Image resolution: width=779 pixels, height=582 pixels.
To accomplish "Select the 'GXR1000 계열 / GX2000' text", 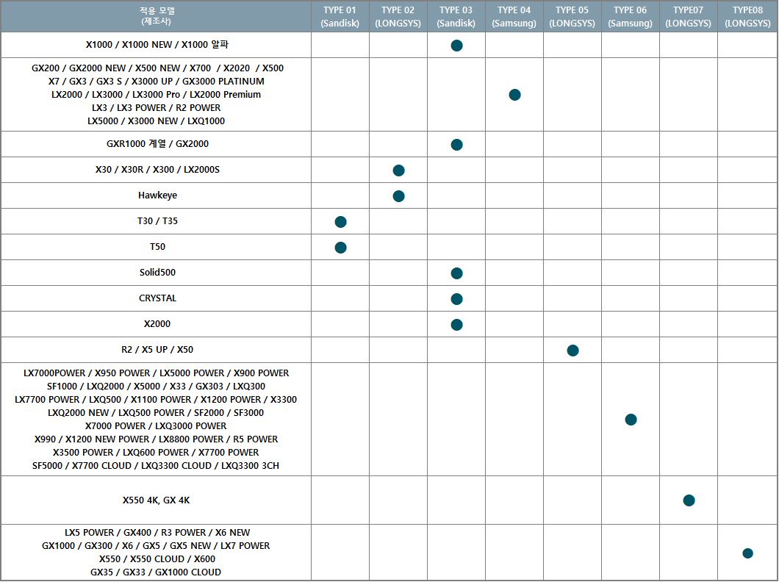I will click(x=157, y=144).
